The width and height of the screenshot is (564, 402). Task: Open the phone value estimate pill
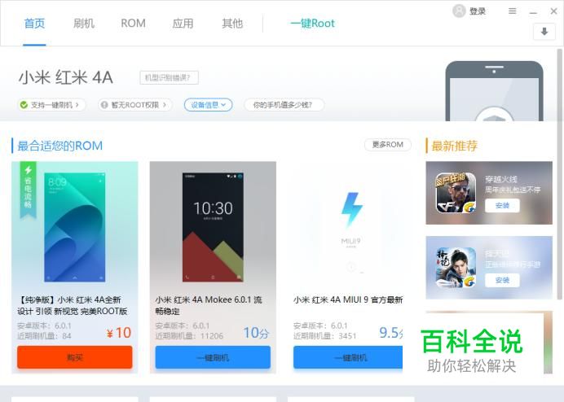pyautogui.click(x=284, y=105)
